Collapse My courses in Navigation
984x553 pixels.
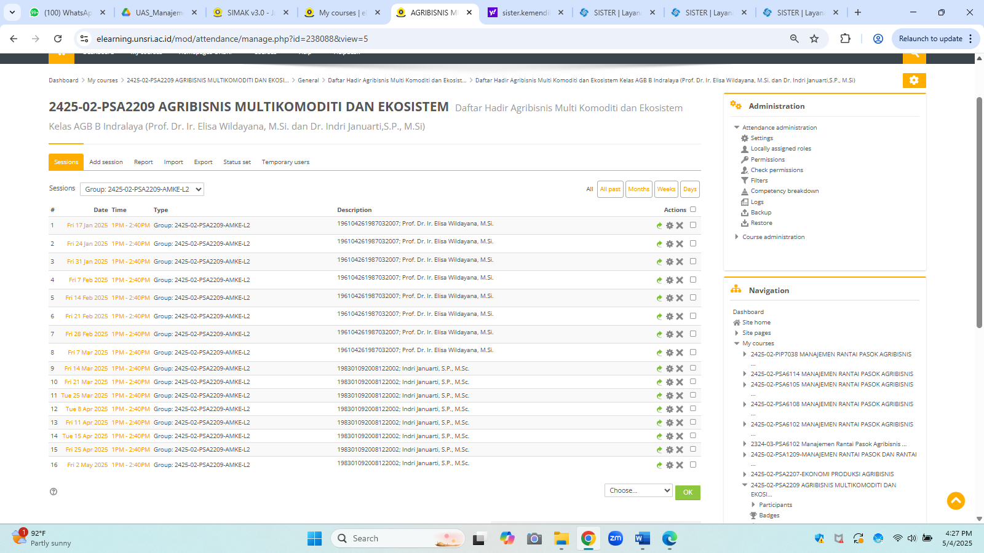click(737, 343)
